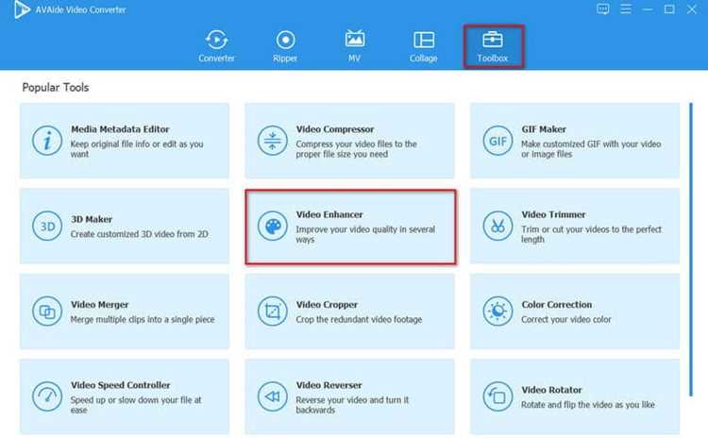Click the Video Rotator icon
The image size is (708, 438).
click(497, 396)
